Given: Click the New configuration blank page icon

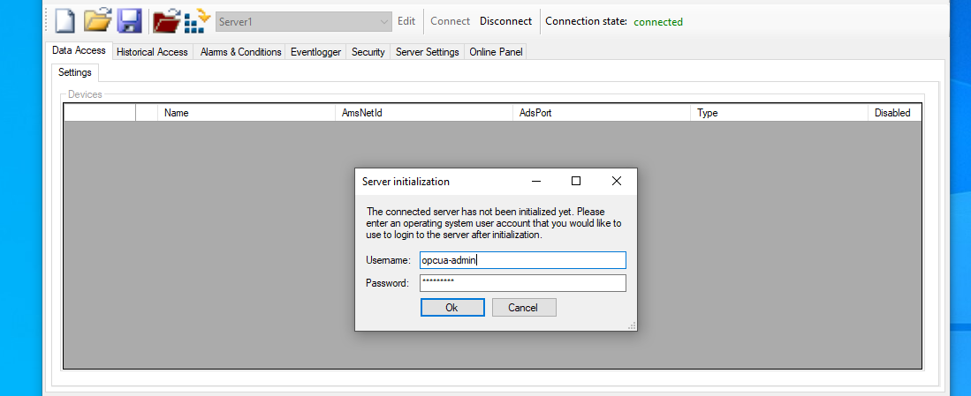Looking at the screenshot, I should click(x=65, y=21).
